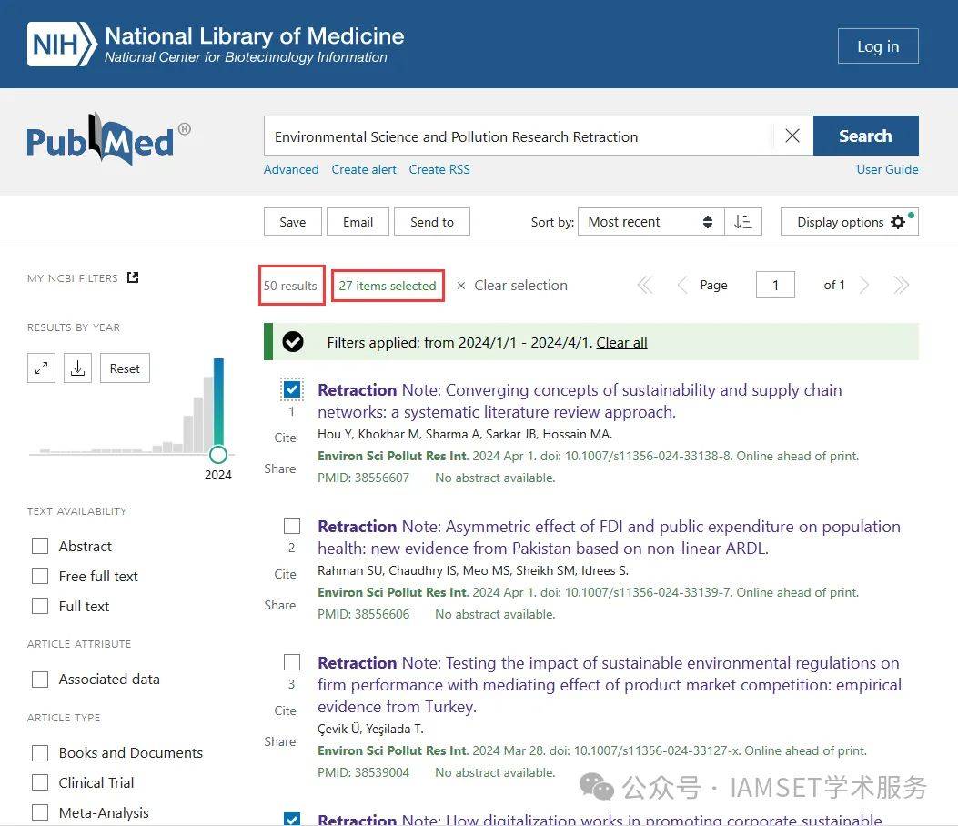
Task: Expand the results by year chart
Action: pyautogui.click(x=41, y=368)
